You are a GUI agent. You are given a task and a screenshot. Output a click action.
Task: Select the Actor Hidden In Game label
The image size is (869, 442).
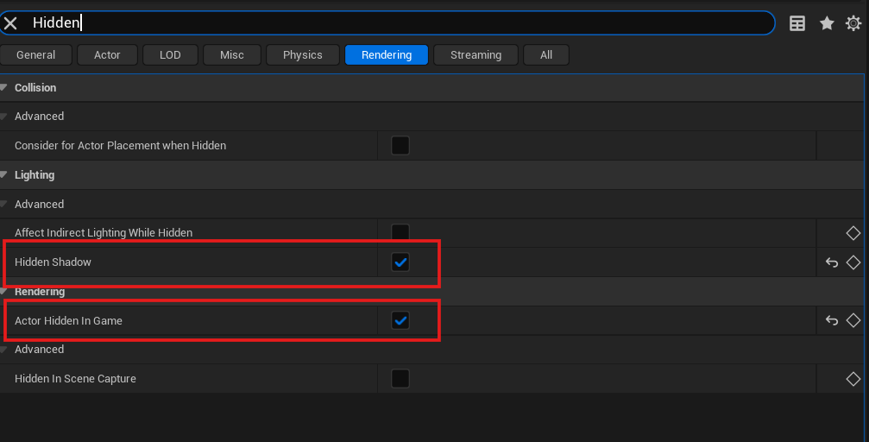point(68,320)
